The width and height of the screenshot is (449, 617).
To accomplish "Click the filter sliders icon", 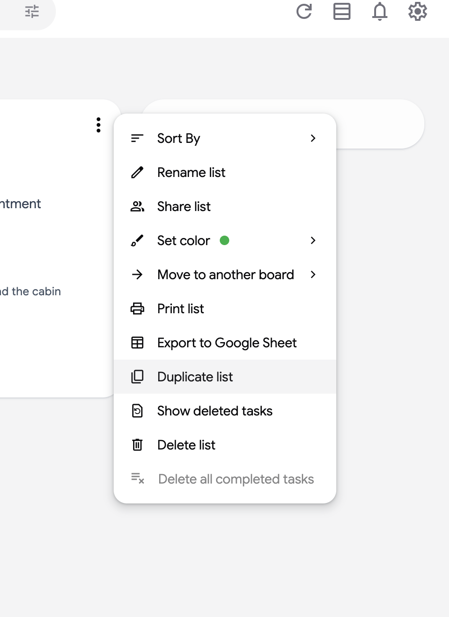I will pos(32,11).
